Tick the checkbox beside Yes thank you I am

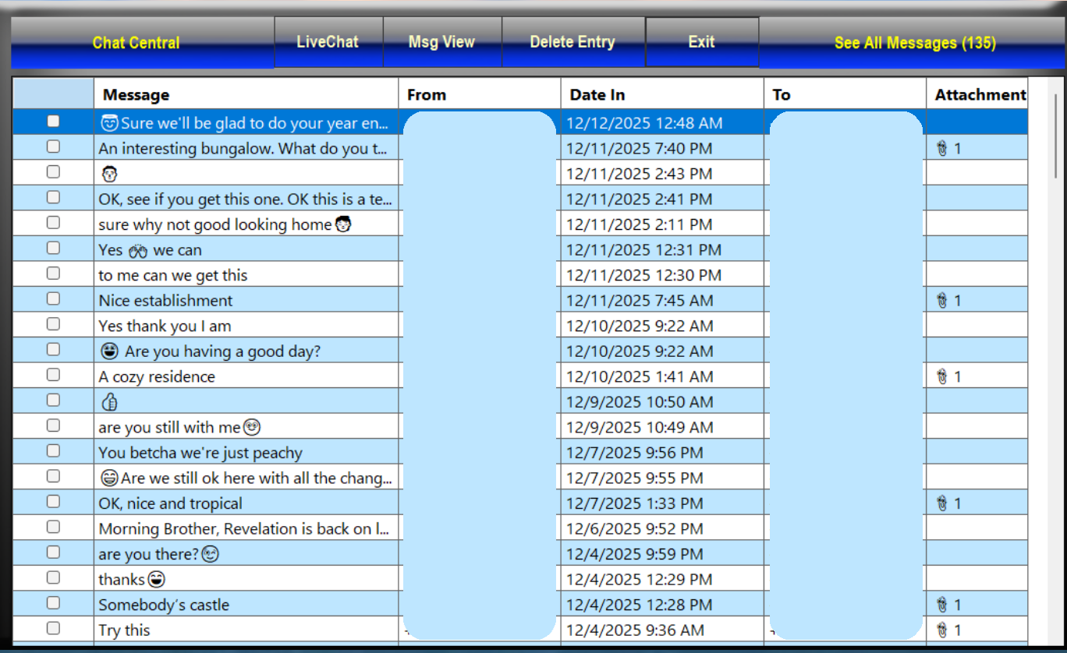[x=53, y=325]
